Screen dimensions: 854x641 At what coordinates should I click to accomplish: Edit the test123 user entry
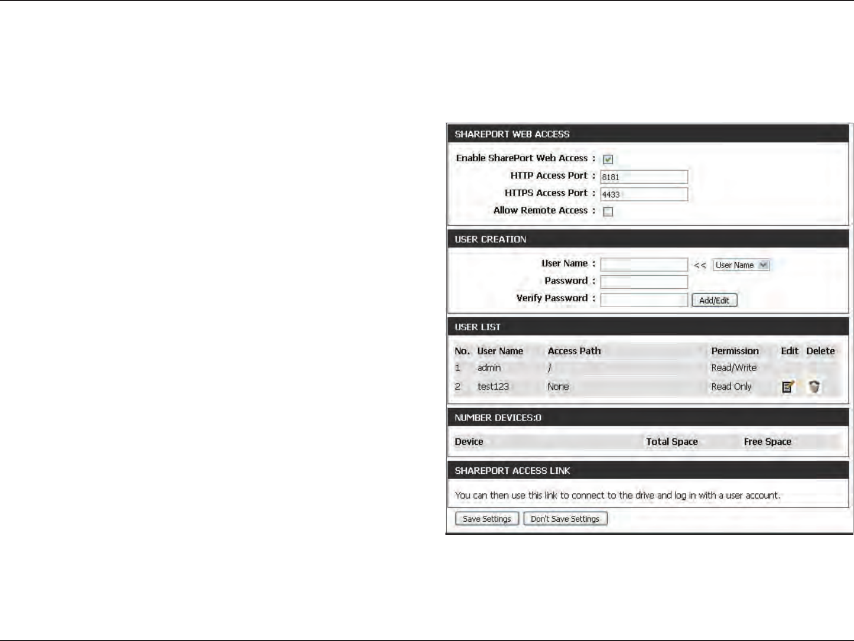coord(788,387)
